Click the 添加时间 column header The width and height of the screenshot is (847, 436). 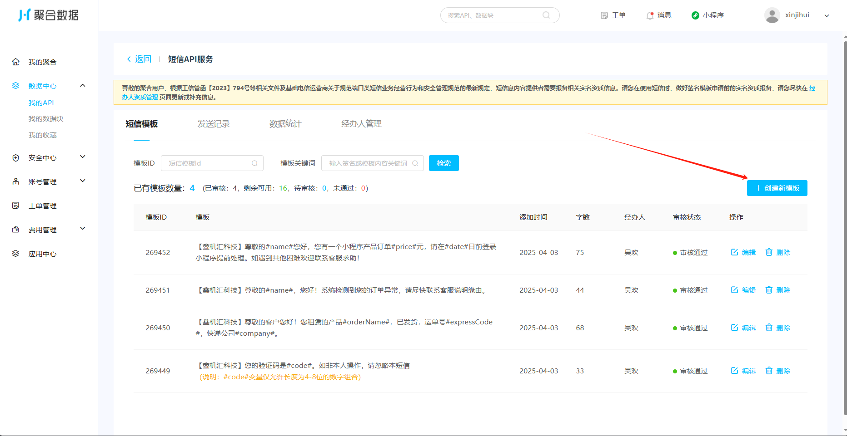coord(533,217)
